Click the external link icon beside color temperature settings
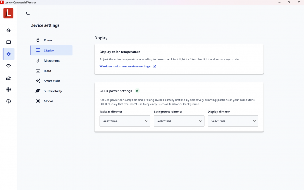The height and width of the screenshot is (190, 304). pyautogui.click(x=154, y=67)
